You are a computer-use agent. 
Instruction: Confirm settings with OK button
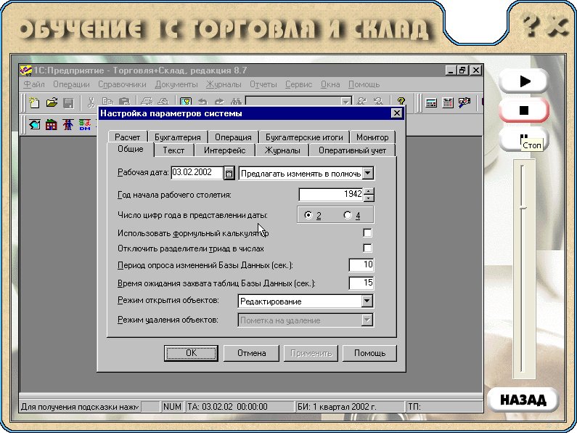pyautogui.click(x=191, y=353)
